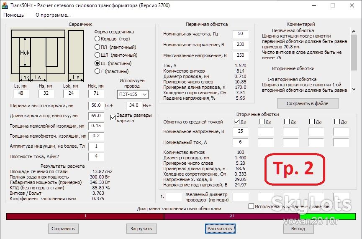Select the Ш (пластины) core shape
The width and height of the screenshot is (362, 239).
click(97, 63)
